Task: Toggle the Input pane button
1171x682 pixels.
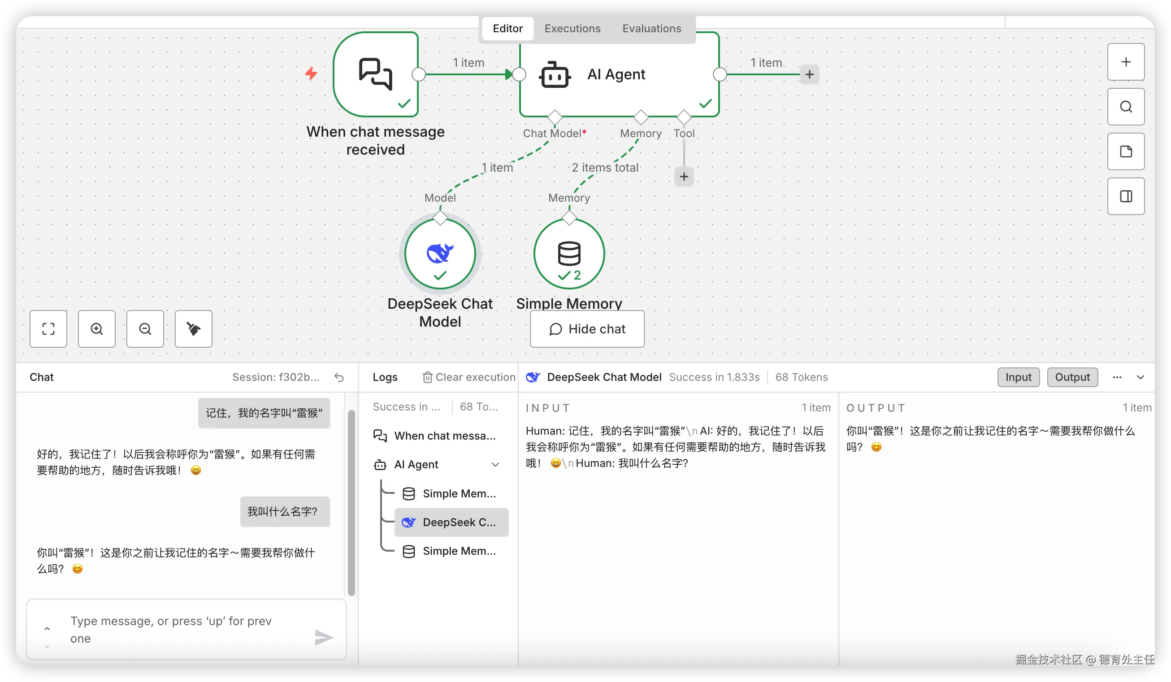Action: (x=1018, y=377)
